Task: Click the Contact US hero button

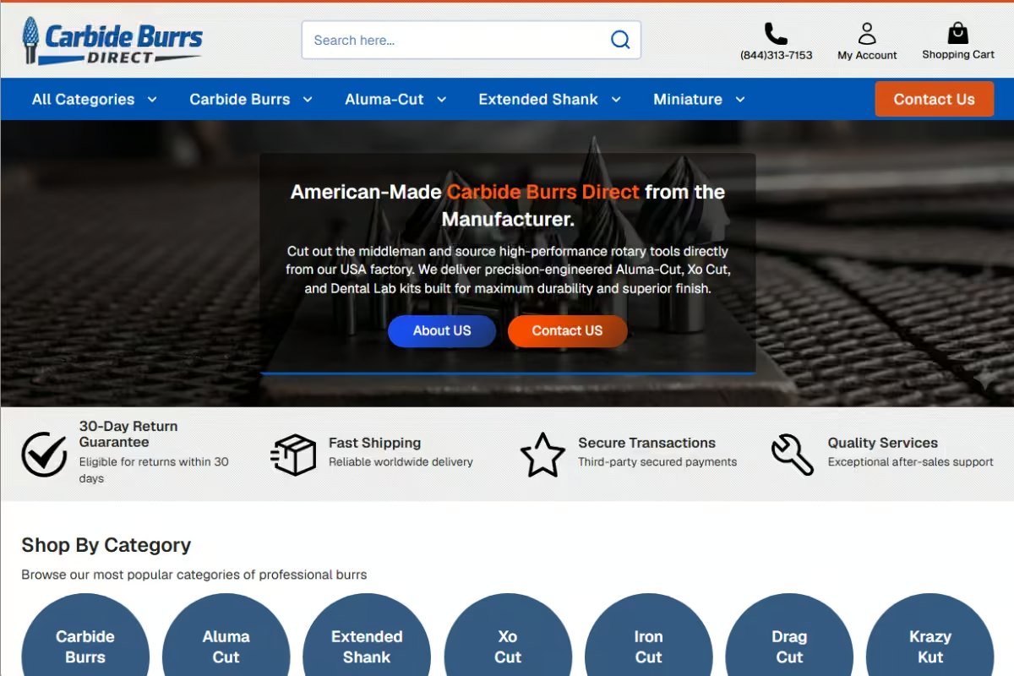Action: (567, 331)
